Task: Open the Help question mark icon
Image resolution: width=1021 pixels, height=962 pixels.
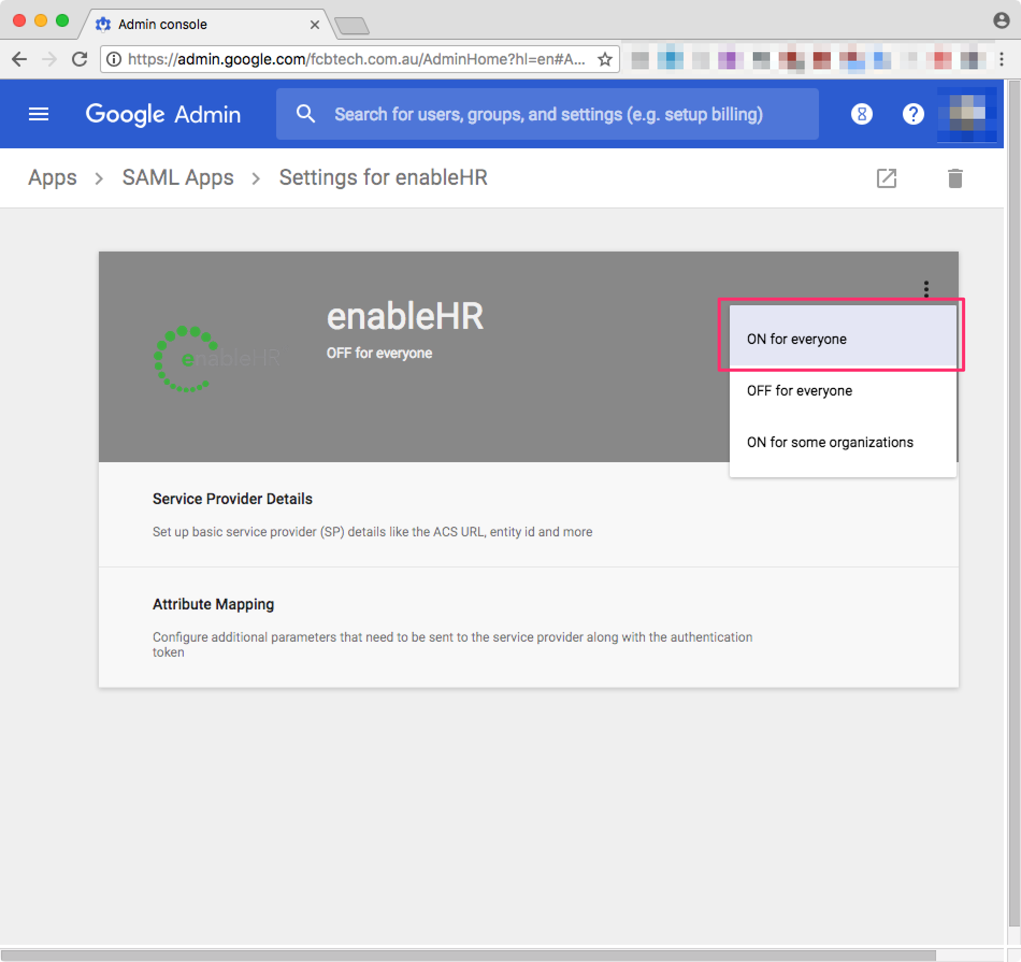Action: point(913,114)
